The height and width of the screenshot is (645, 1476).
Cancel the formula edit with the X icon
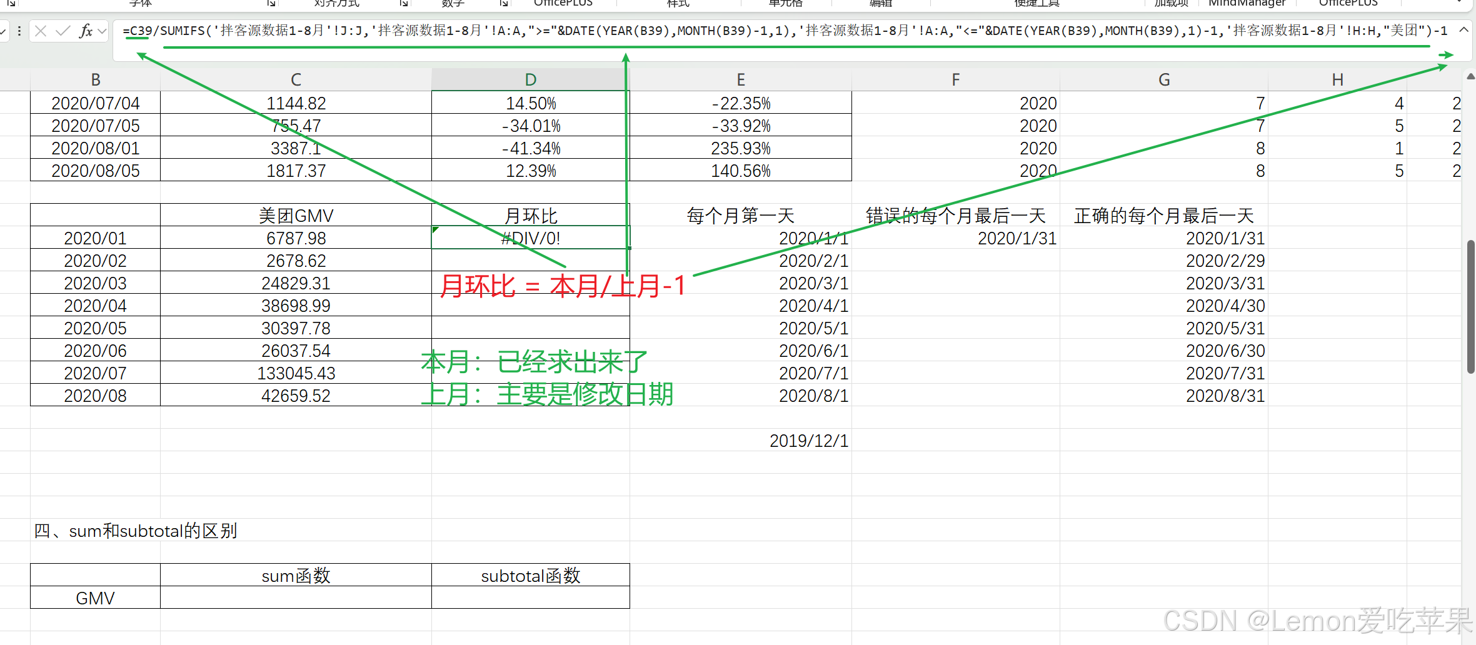coord(41,31)
